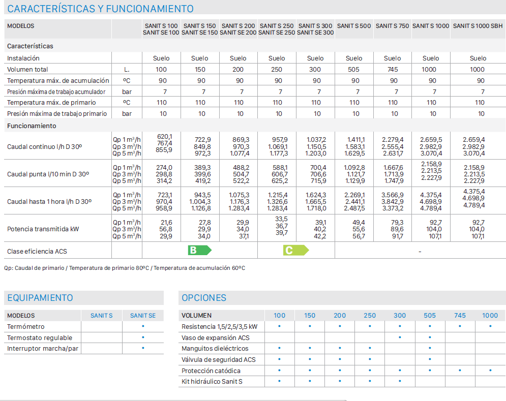Screen dimensions: 506x401
Task: Click the value '274,0' in Caudal punta
Action: tap(164, 167)
